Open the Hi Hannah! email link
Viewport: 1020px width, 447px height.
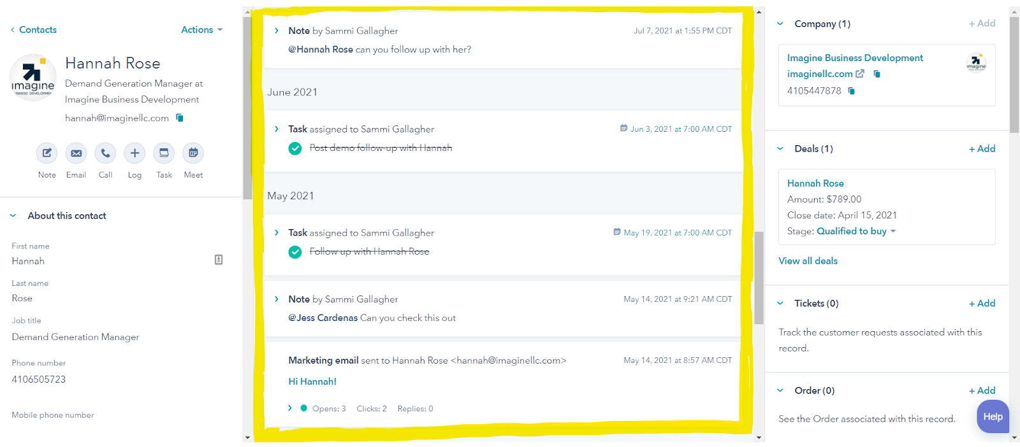pos(312,381)
